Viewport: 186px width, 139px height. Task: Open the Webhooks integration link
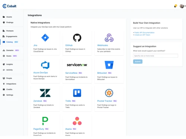103,45
